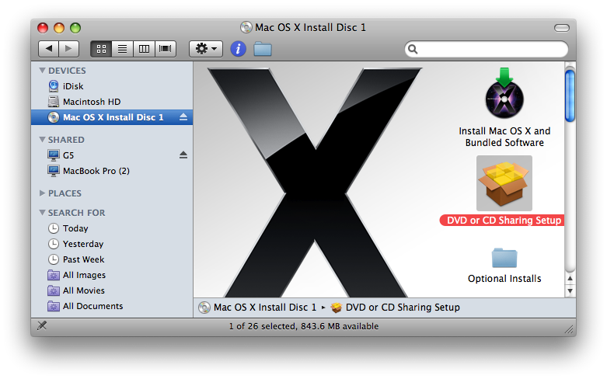Viewport: 607px width, 379px height.
Task: Select the Optional Installs folder icon
Action: (x=504, y=258)
